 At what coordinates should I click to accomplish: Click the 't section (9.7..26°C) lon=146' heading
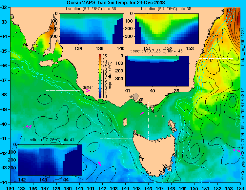coord(156,51)
